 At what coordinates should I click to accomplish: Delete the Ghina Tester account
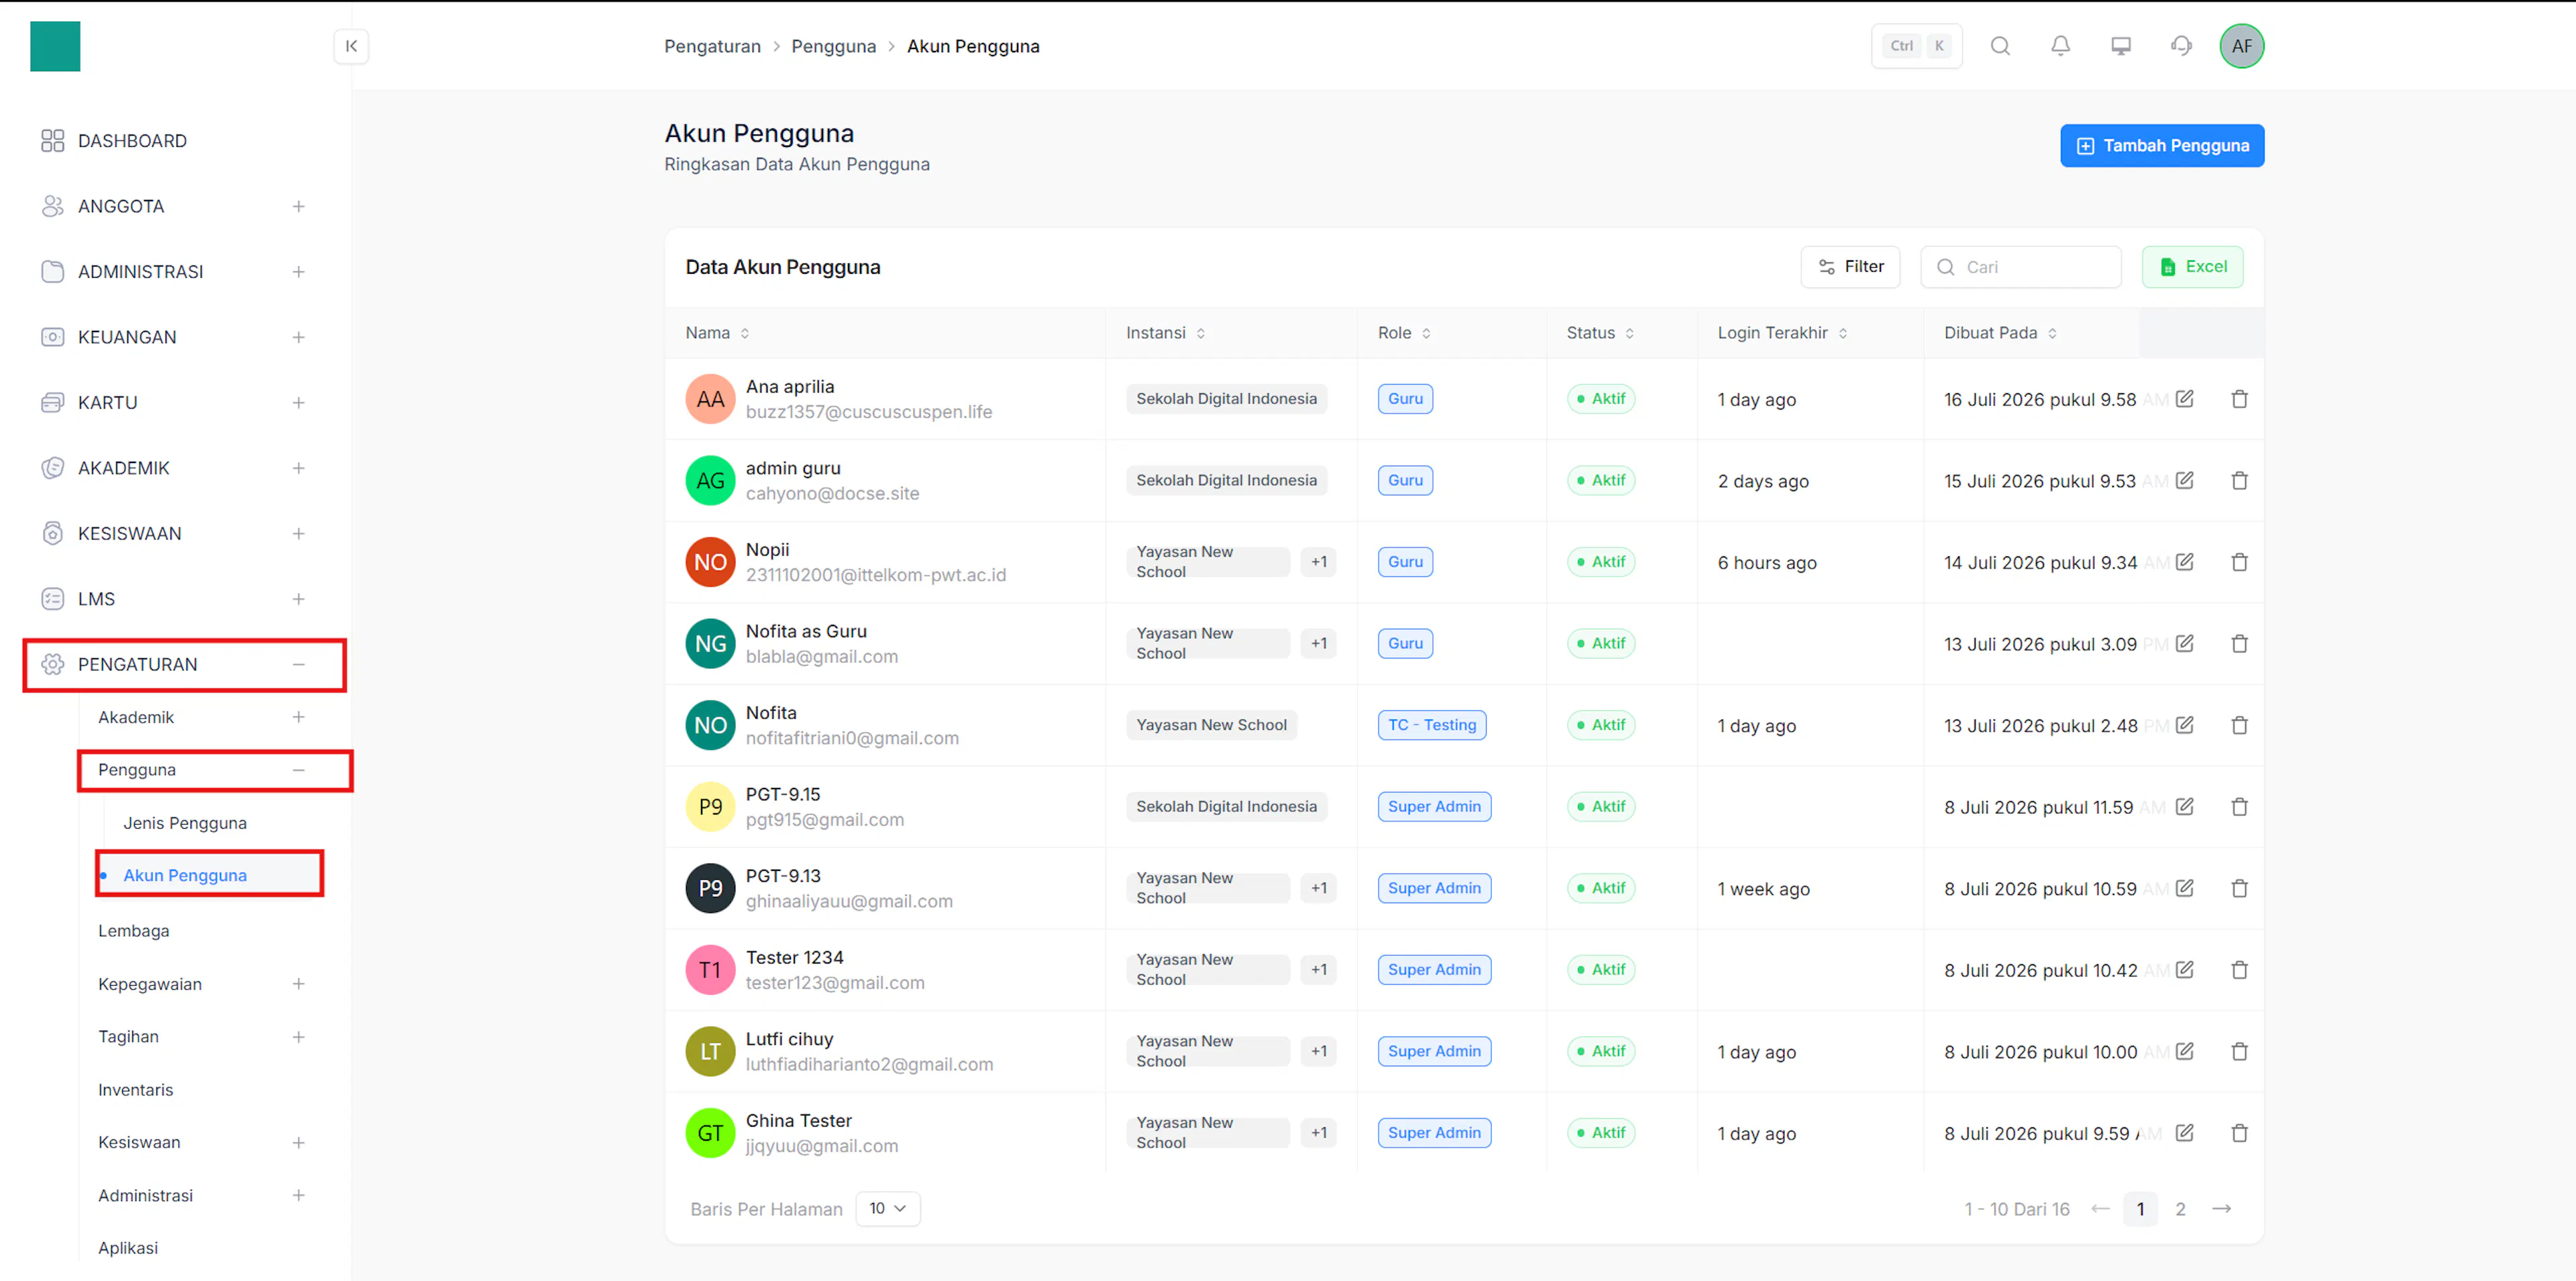[2239, 1133]
